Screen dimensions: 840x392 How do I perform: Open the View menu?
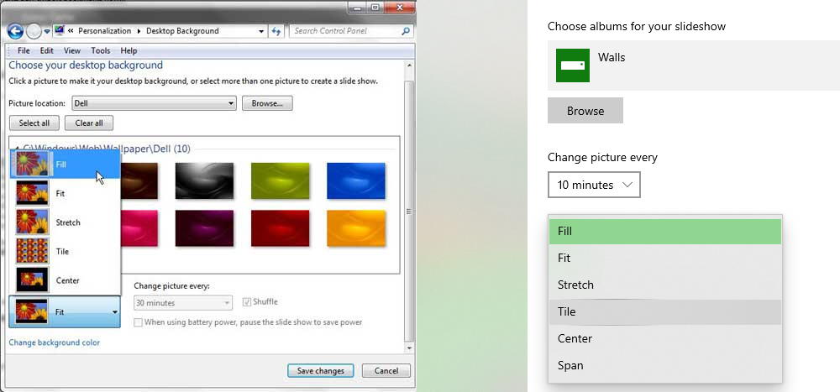coord(72,50)
